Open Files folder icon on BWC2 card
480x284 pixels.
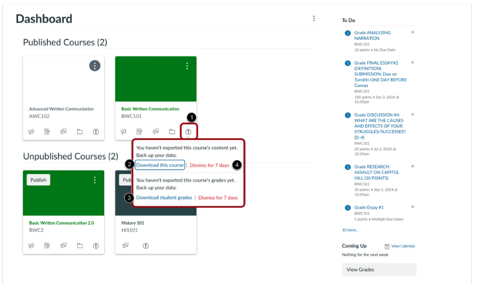tap(80, 246)
